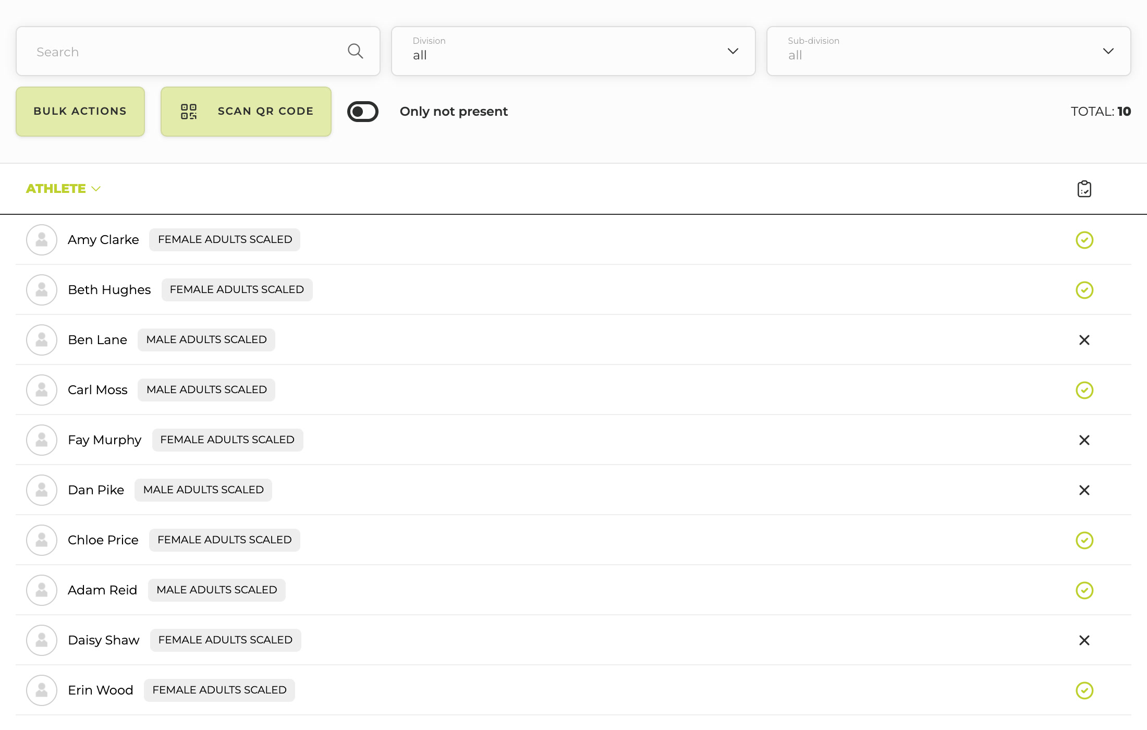Click Ben Lane's MALE ADULTS SCALED tag

[x=206, y=340]
